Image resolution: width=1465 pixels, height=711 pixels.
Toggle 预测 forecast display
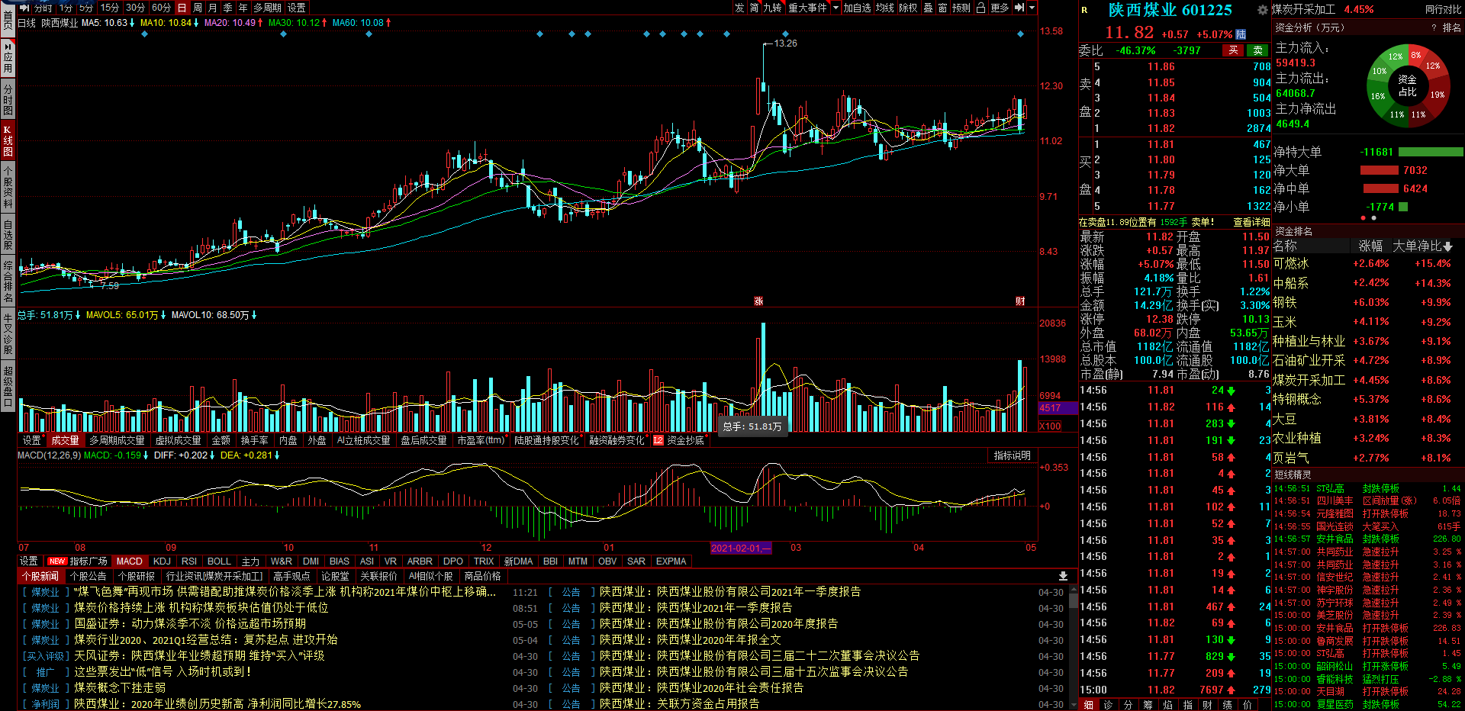point(961,8)
